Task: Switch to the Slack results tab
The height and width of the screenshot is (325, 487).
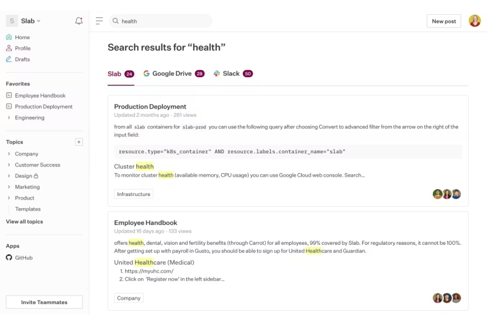Action: (x=233, y=73)
